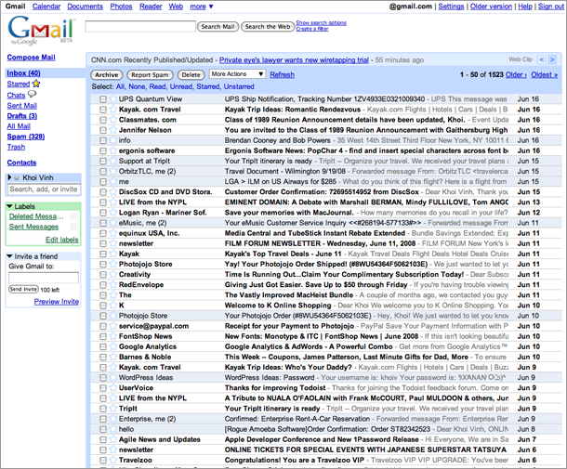Image resolution: width=567 pixels, height=469 pixels.
Task: Open the Inbox (40) folder
Action: (x=23, y=73)
